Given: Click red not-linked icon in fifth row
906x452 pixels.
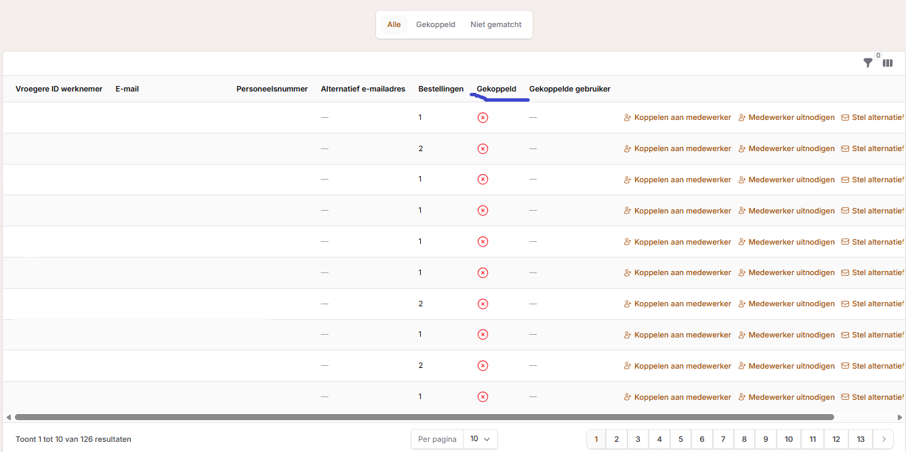Looking at the screenshot, I should [482, 242].
